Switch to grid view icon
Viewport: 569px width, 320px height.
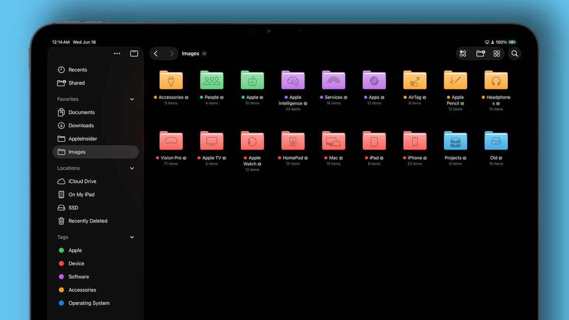[496, 54]
